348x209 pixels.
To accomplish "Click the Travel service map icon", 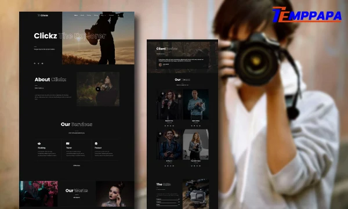I will [x=68, y=143].
